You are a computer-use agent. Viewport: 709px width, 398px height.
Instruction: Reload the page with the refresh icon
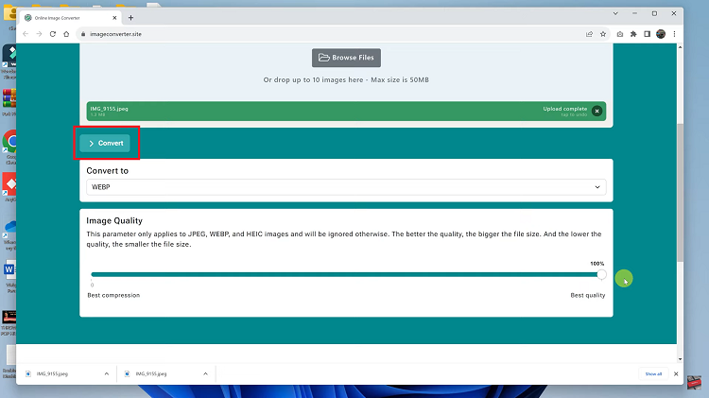[x=53, y=34]
